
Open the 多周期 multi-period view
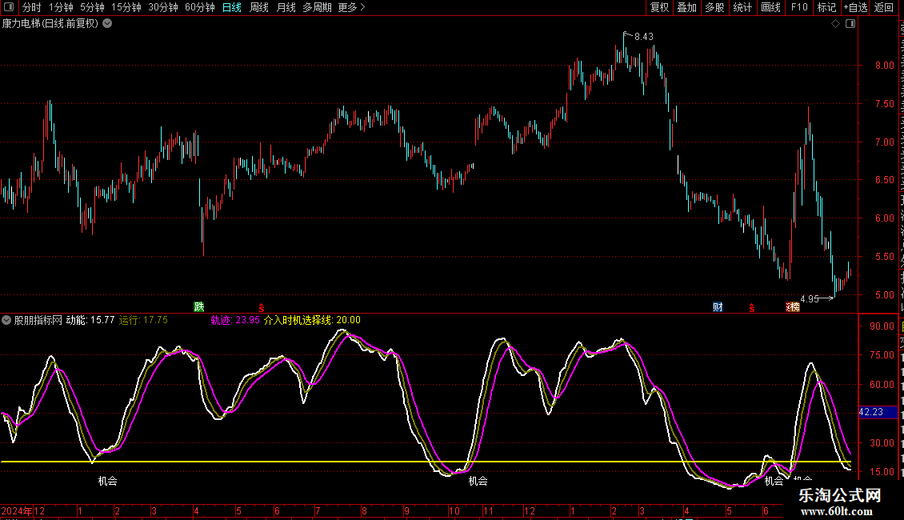click(317, 7)
